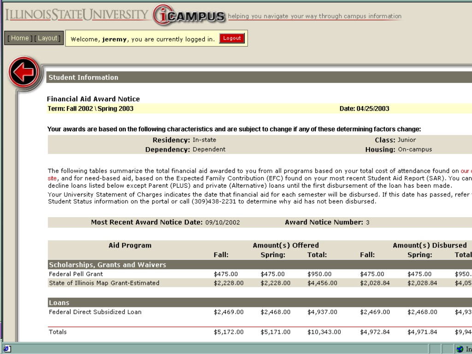The width and height of the screenshot is (472, 354).
Task: Click the Loans section bar
Action: pos(260,302)
